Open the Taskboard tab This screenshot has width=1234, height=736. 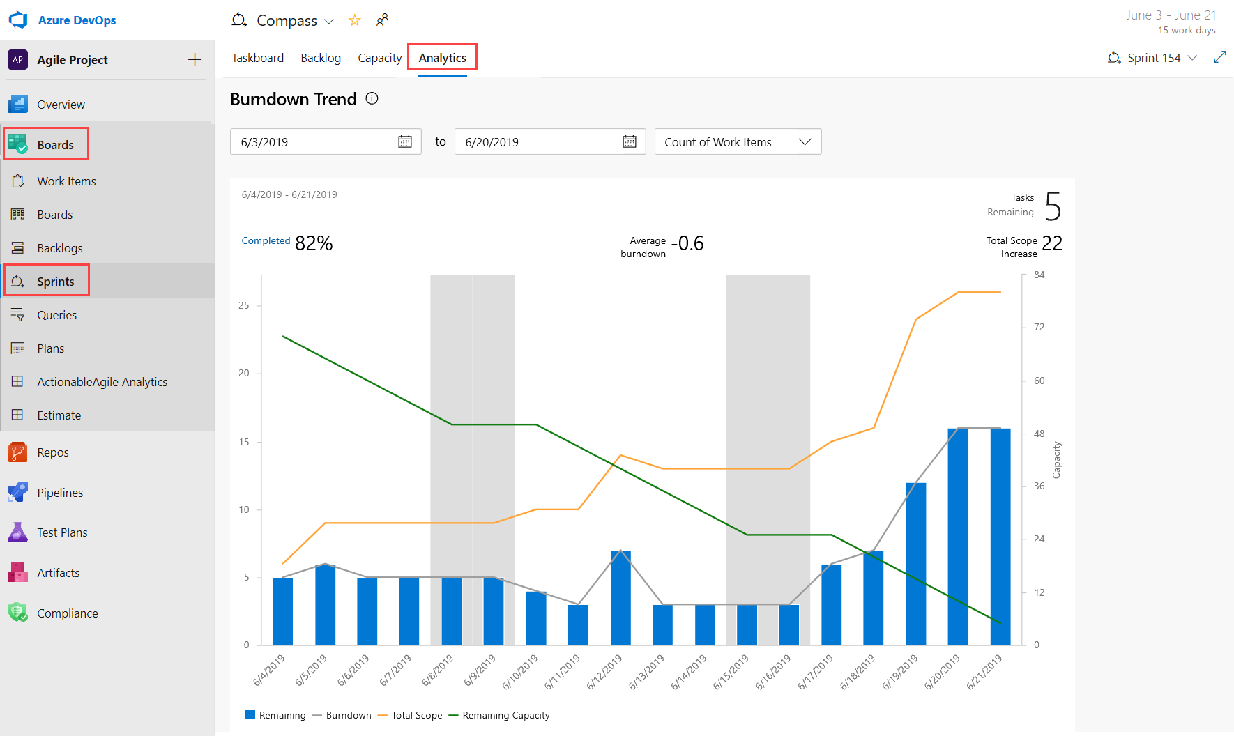[x=257, y=57]
